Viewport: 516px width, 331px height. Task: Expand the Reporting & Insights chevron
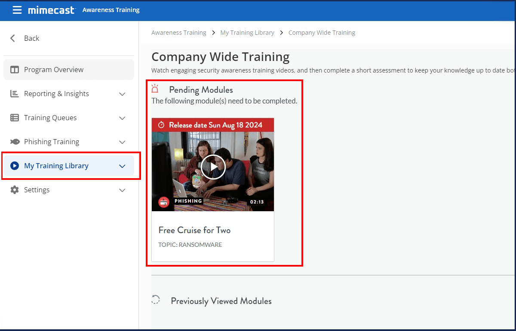[122, 94]
